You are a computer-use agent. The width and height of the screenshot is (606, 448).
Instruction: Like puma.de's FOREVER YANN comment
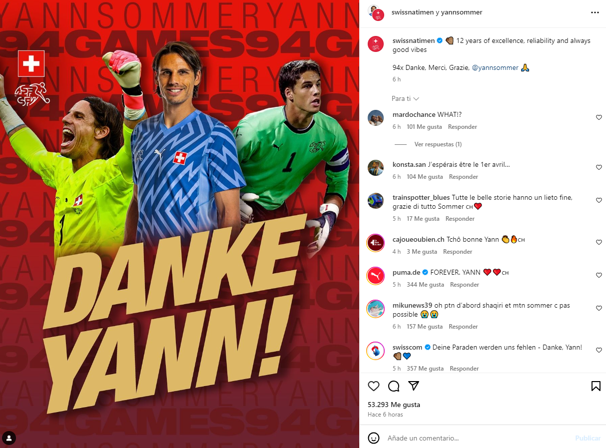[599, 275]
